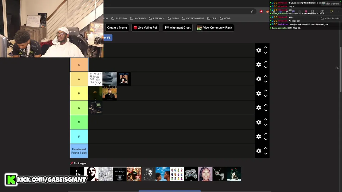342x192 pixels.
Task: Move the topmost row above S down
Action: tap(266, 53)
